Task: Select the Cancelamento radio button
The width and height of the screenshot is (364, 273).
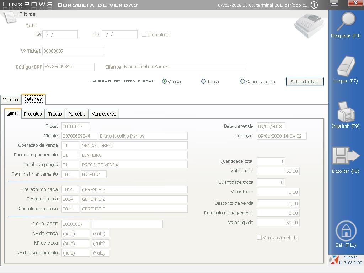Action: point(242,81)
